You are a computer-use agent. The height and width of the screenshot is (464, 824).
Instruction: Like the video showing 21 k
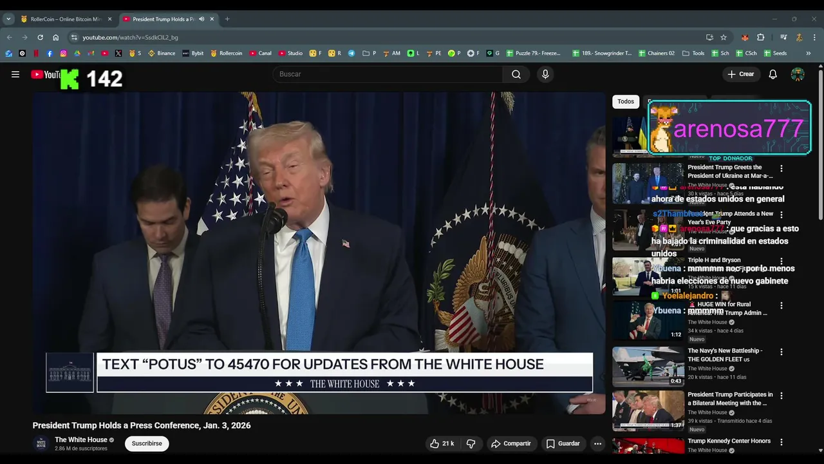tap(442, 443)
